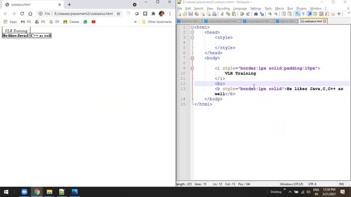
Task: Open the Google Drive PG bookmark
Action: tap(40, 22)
